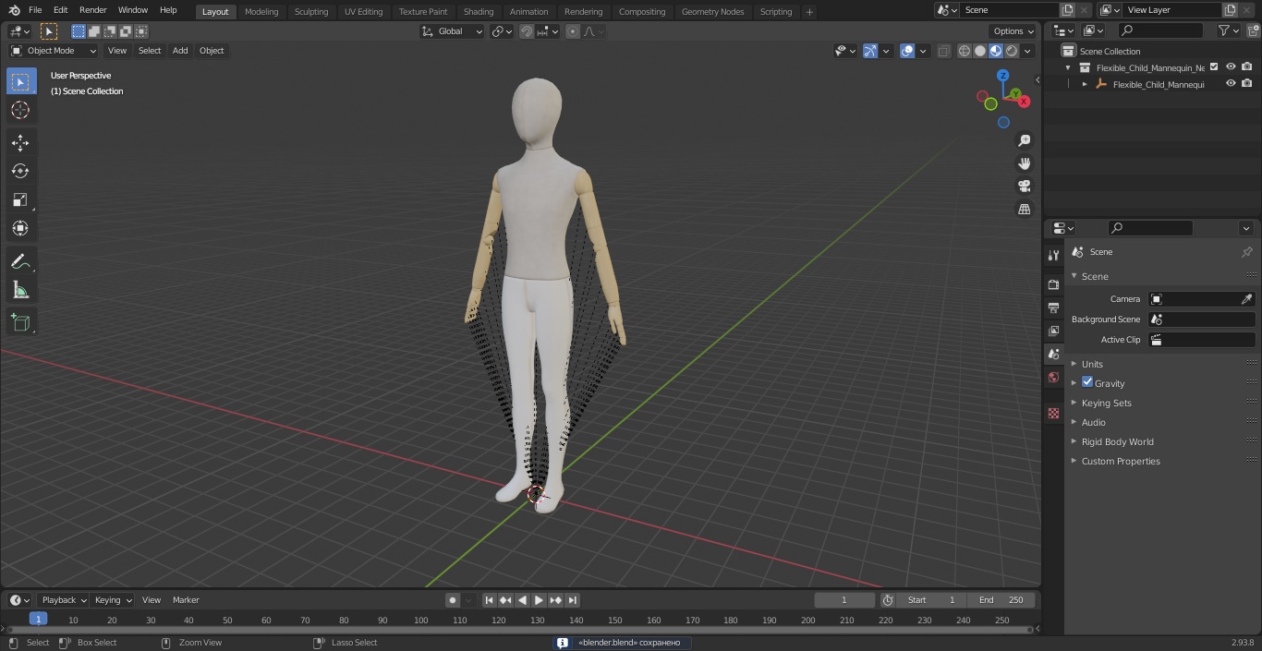Screen dimensions: 1262x651
Task: Expand the Custom Properties panel
Action: (x=1121, y=461)
